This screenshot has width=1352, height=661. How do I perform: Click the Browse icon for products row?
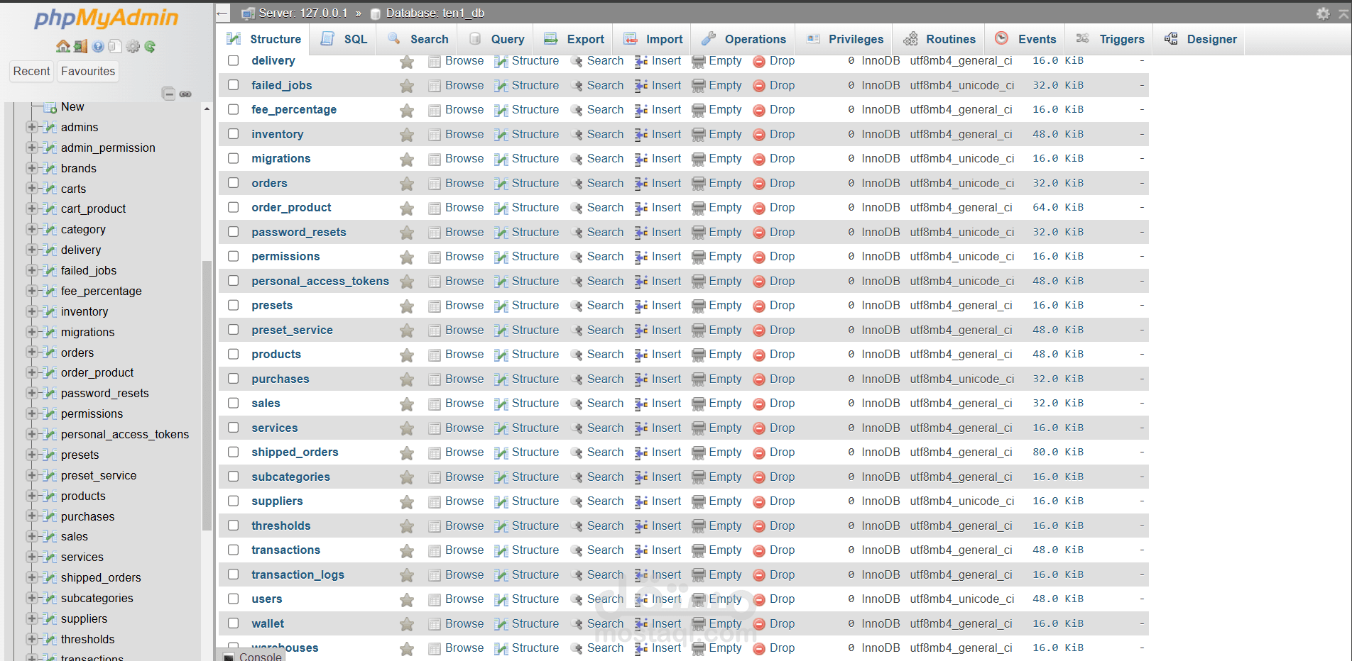[435, 355]
